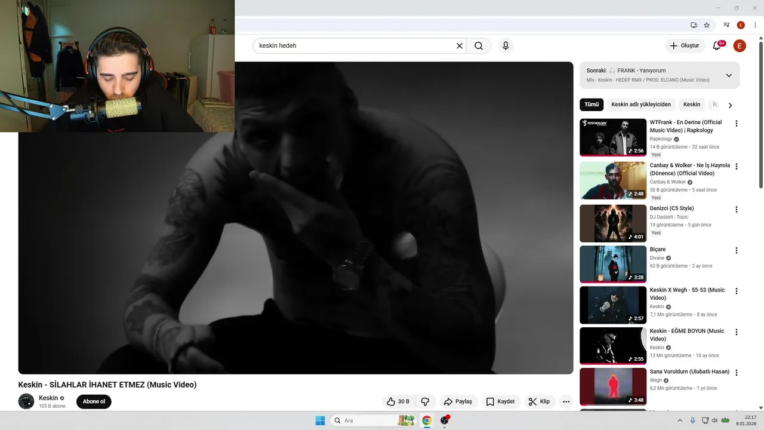Show hidden system tray icons

tap(680, 420)
